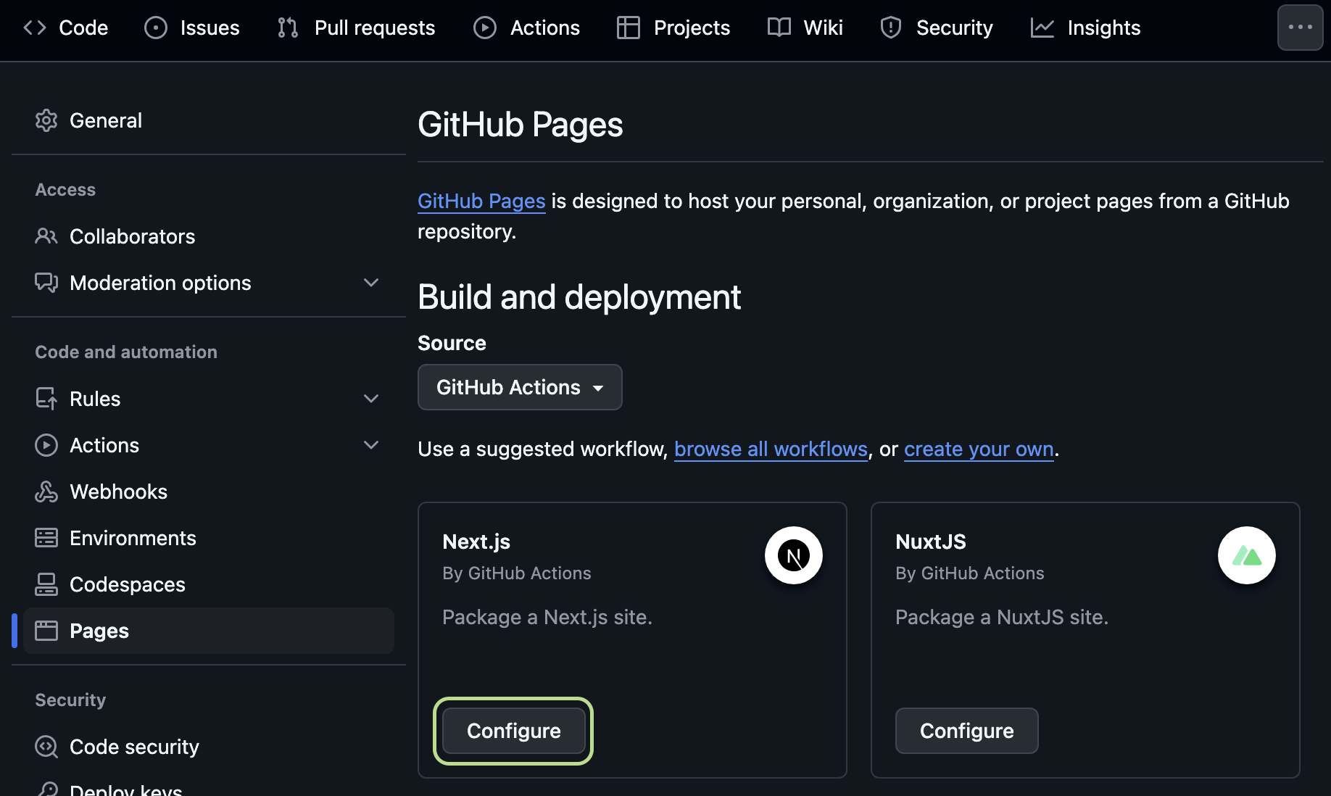Click the Environments server icon
This screenshot has width=1331, height=796.
46,538
